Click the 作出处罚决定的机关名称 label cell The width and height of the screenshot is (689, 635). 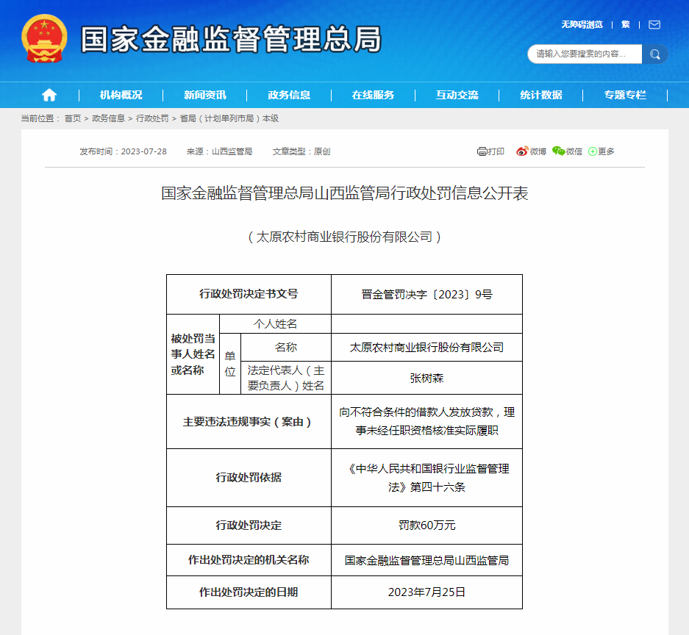point(249,560)
